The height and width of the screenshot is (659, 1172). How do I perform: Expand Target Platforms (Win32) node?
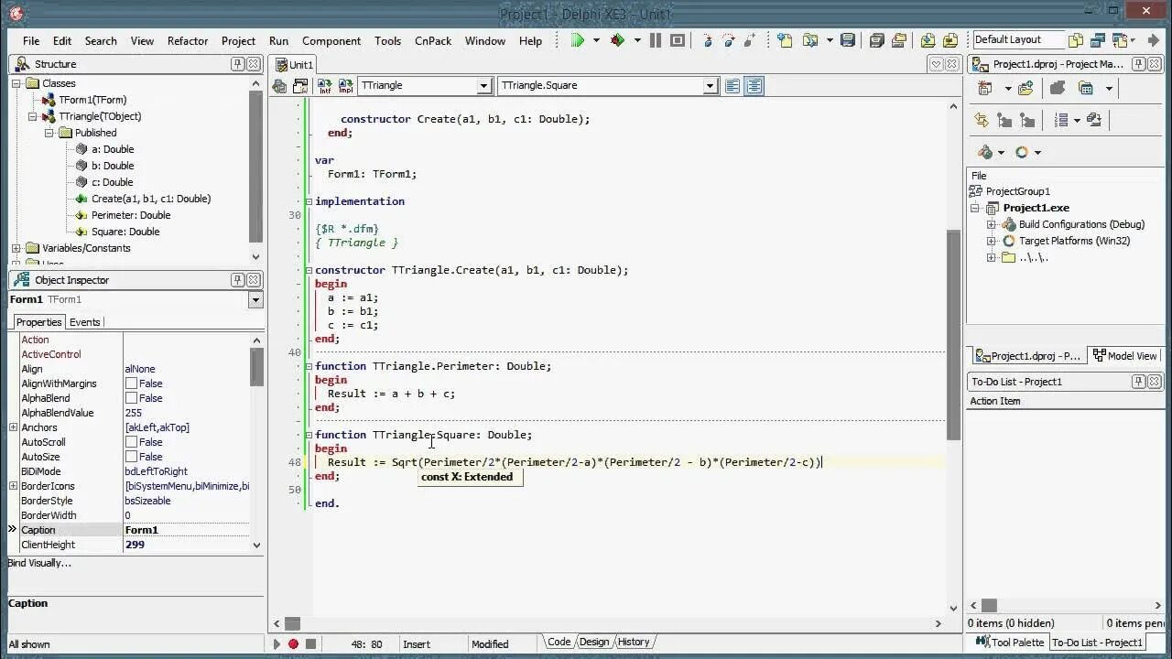pos(991,241)
